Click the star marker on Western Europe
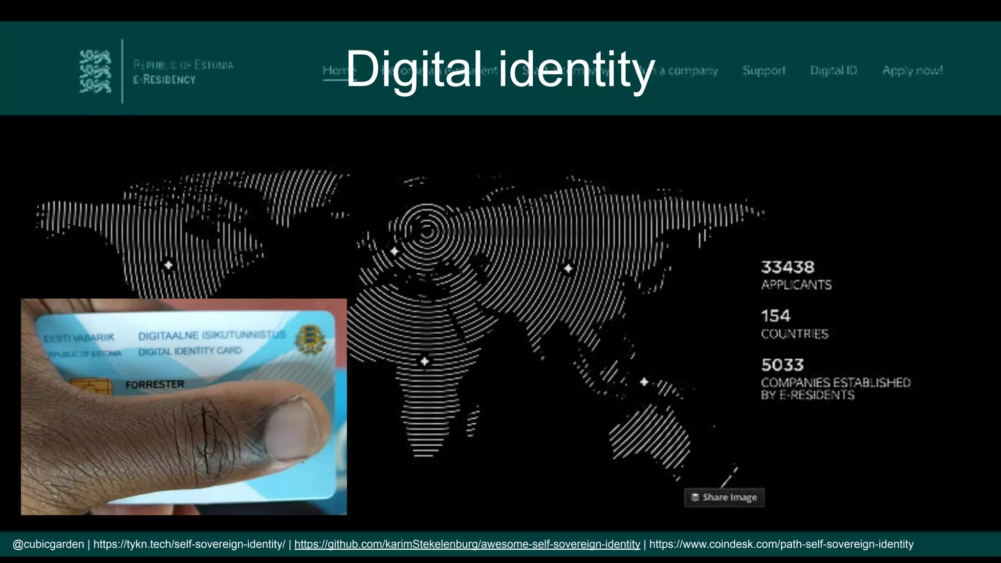1001x563 pixels. tap(394, 252)
